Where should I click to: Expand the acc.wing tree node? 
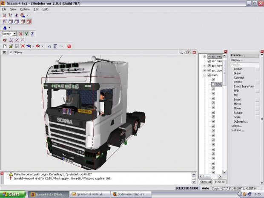[205, 57]
